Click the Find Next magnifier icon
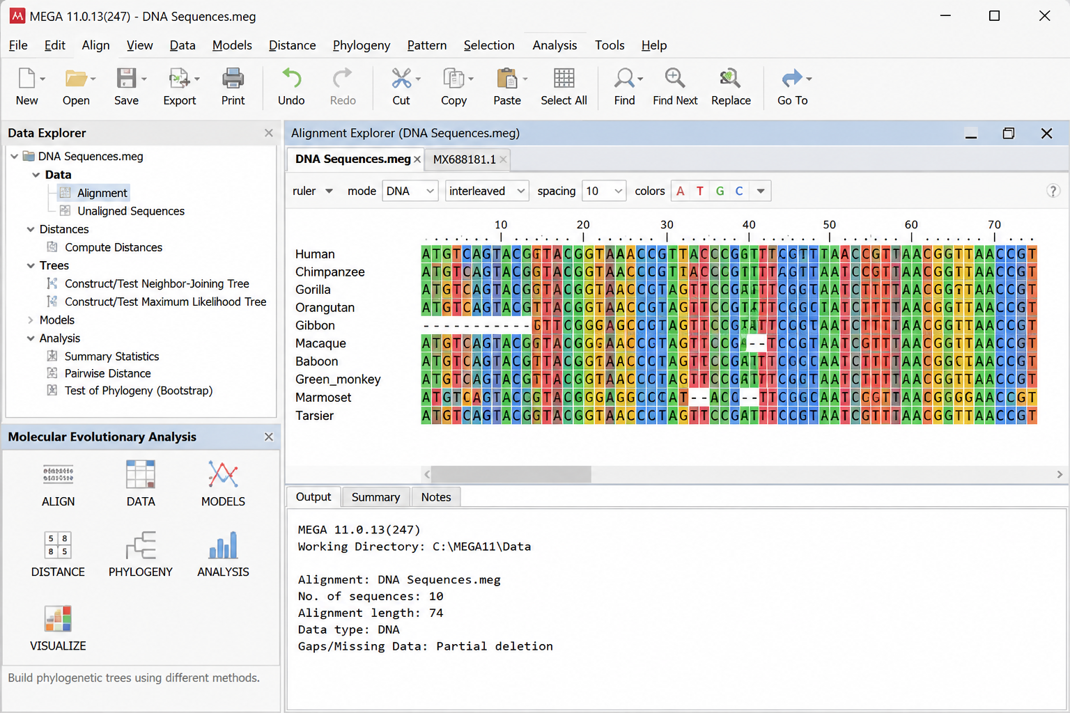The height and width of the screenshot is (713, 1070). 674,78
